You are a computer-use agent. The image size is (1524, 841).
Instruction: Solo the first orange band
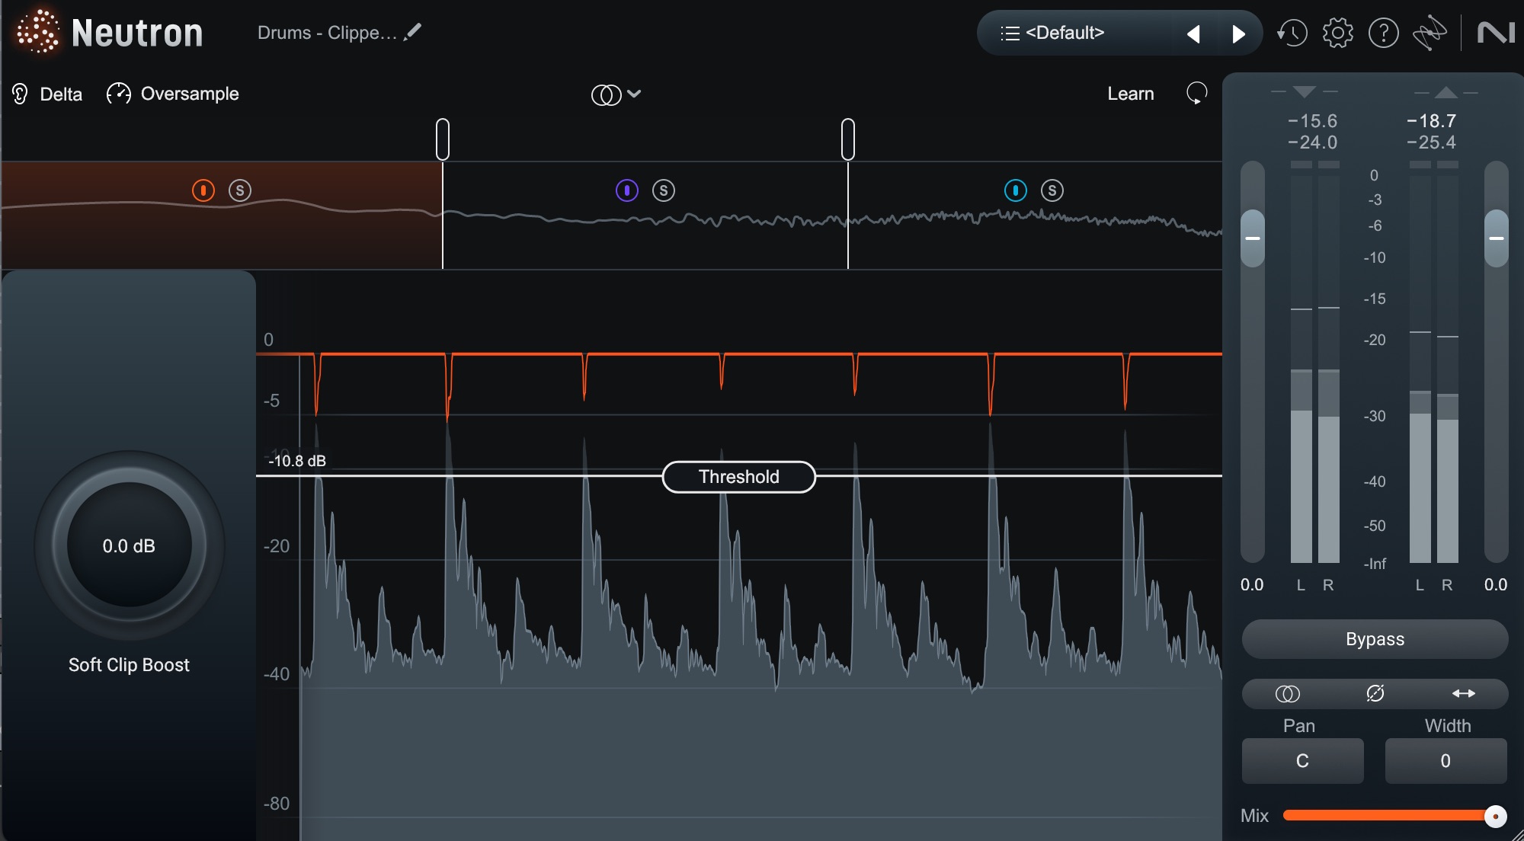pyautogui.click(x=240, y=190)
